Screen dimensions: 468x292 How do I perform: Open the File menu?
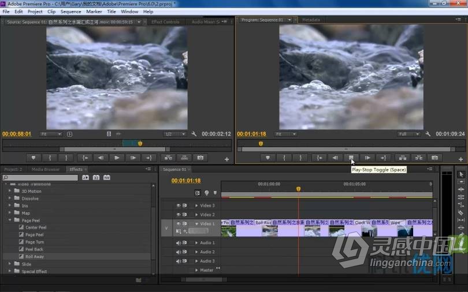pos(6,12)
